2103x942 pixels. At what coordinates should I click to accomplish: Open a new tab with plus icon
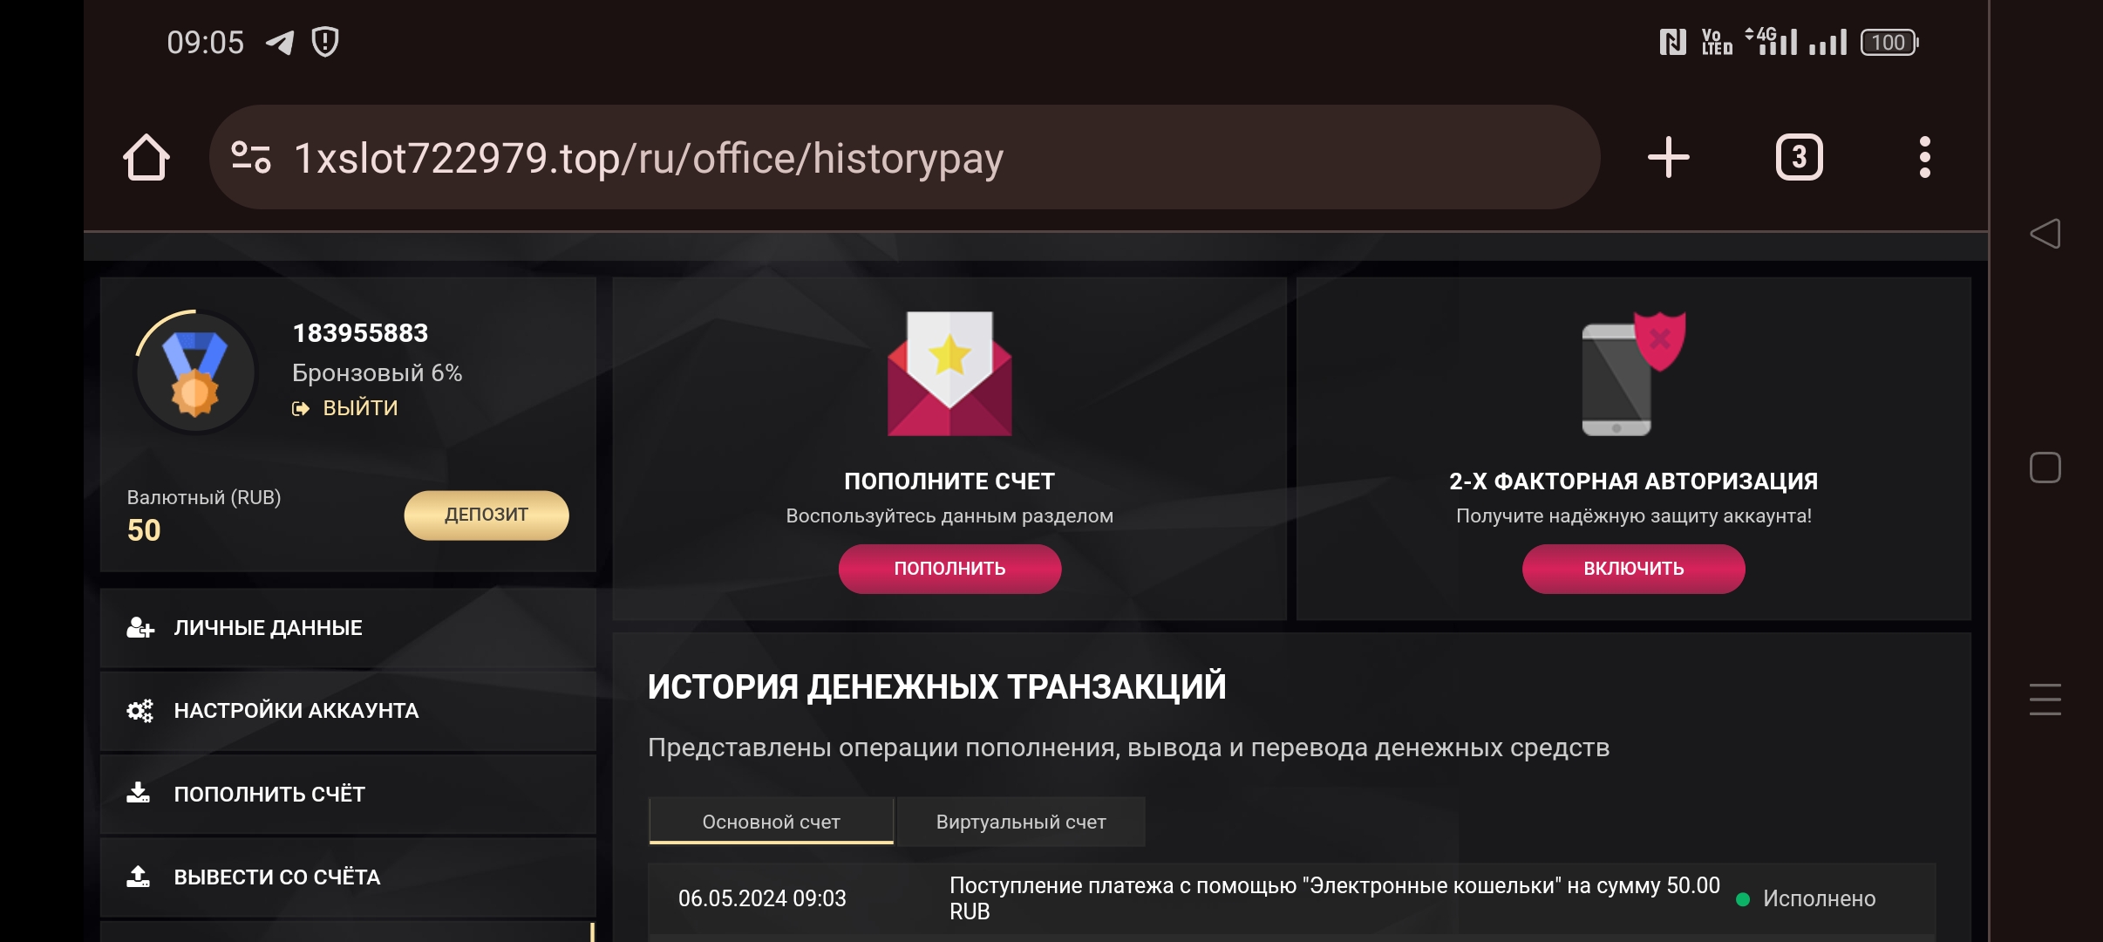[1669, 158]
